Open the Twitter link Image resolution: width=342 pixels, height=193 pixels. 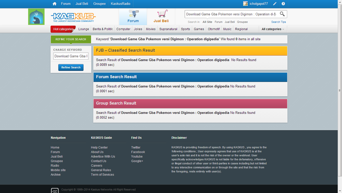136,147
